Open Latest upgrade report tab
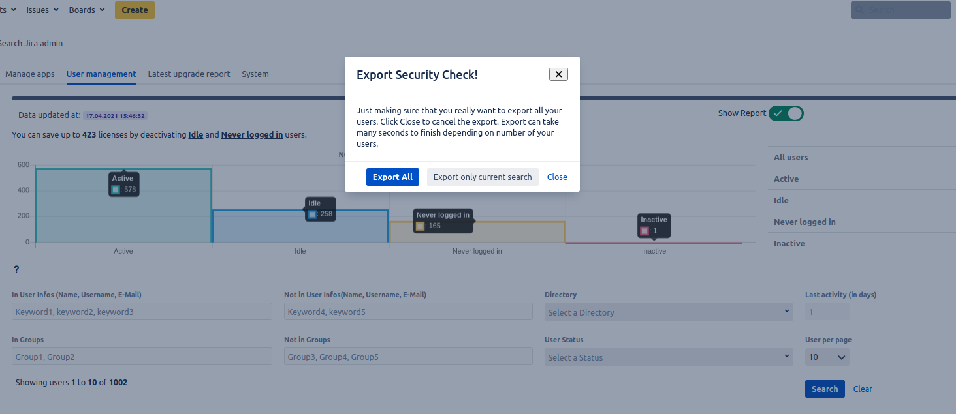Viewport: 956px width, 414px height. click(x=189, y=74)
